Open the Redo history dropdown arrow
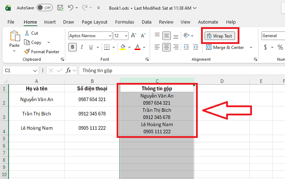285x179 pixels. 91,8
